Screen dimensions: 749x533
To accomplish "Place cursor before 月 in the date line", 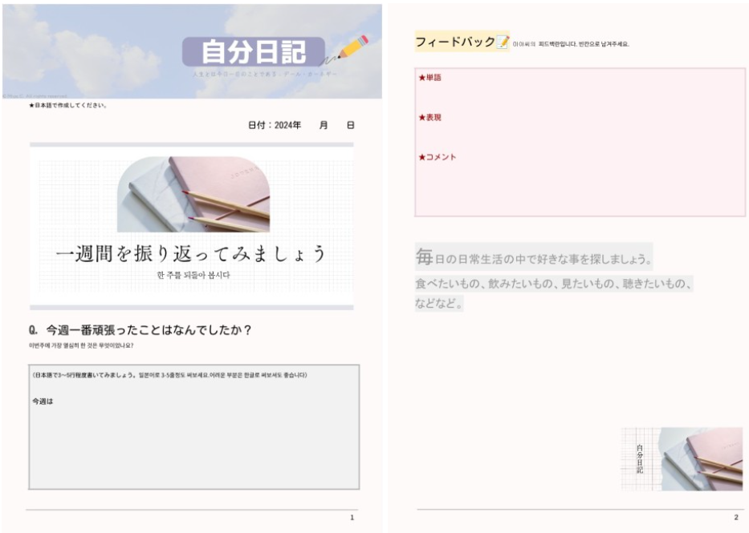I will tap(320, 126).
